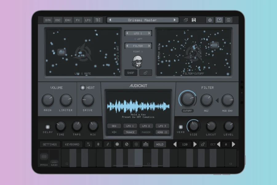This screenshot has height=185, width=277.
Task: Show the piano keyboard icon
Action: [x=146, y=144]
